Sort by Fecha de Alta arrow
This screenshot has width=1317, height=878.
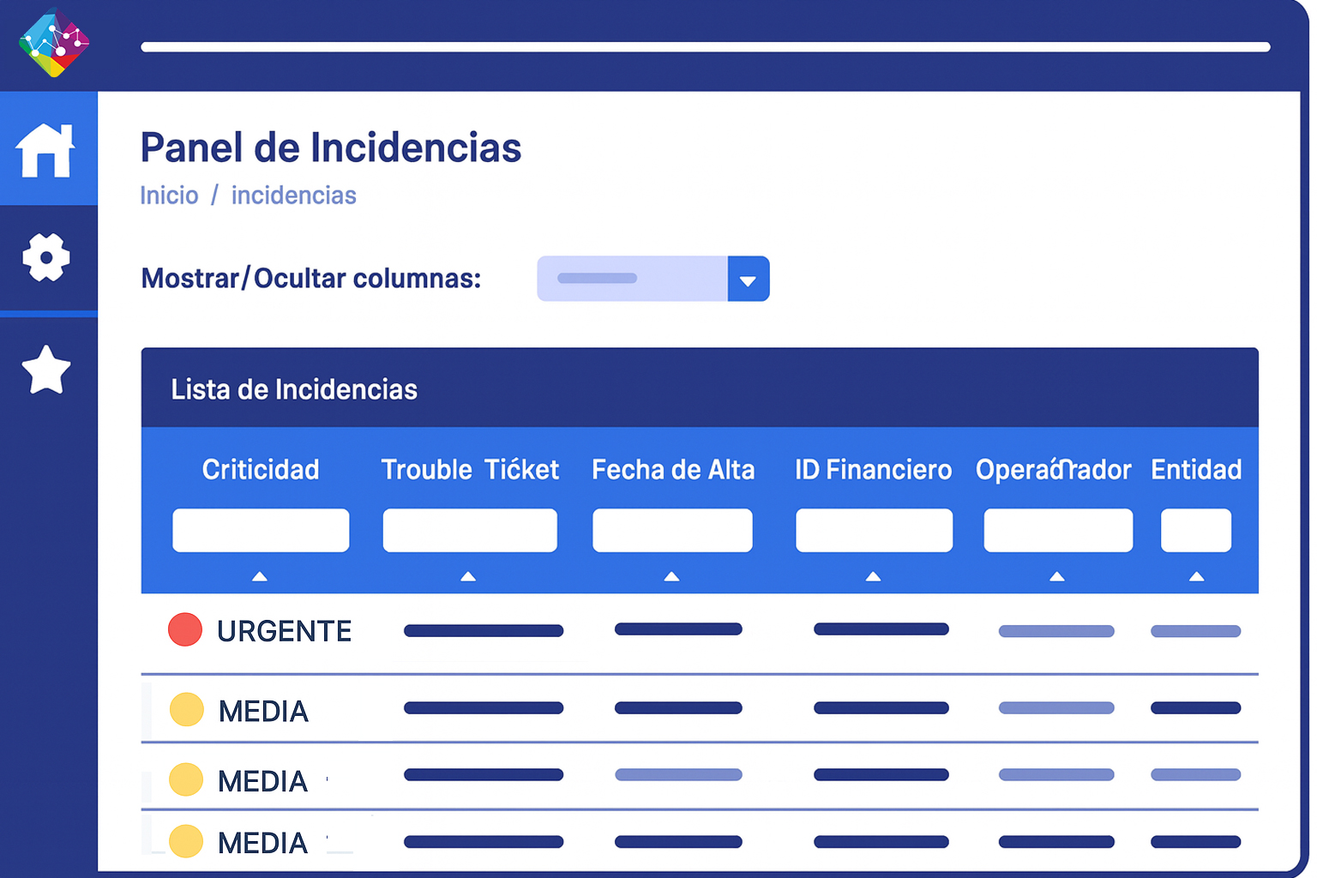point(672,576)
